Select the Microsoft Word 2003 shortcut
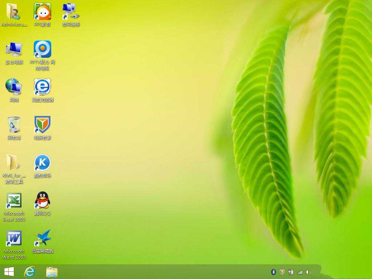The image size is (372, 279). pyautogui.click(x=14, y=239)
